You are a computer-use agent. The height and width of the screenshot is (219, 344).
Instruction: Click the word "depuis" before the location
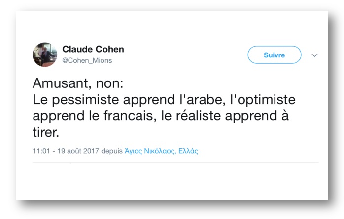[111, 151]
